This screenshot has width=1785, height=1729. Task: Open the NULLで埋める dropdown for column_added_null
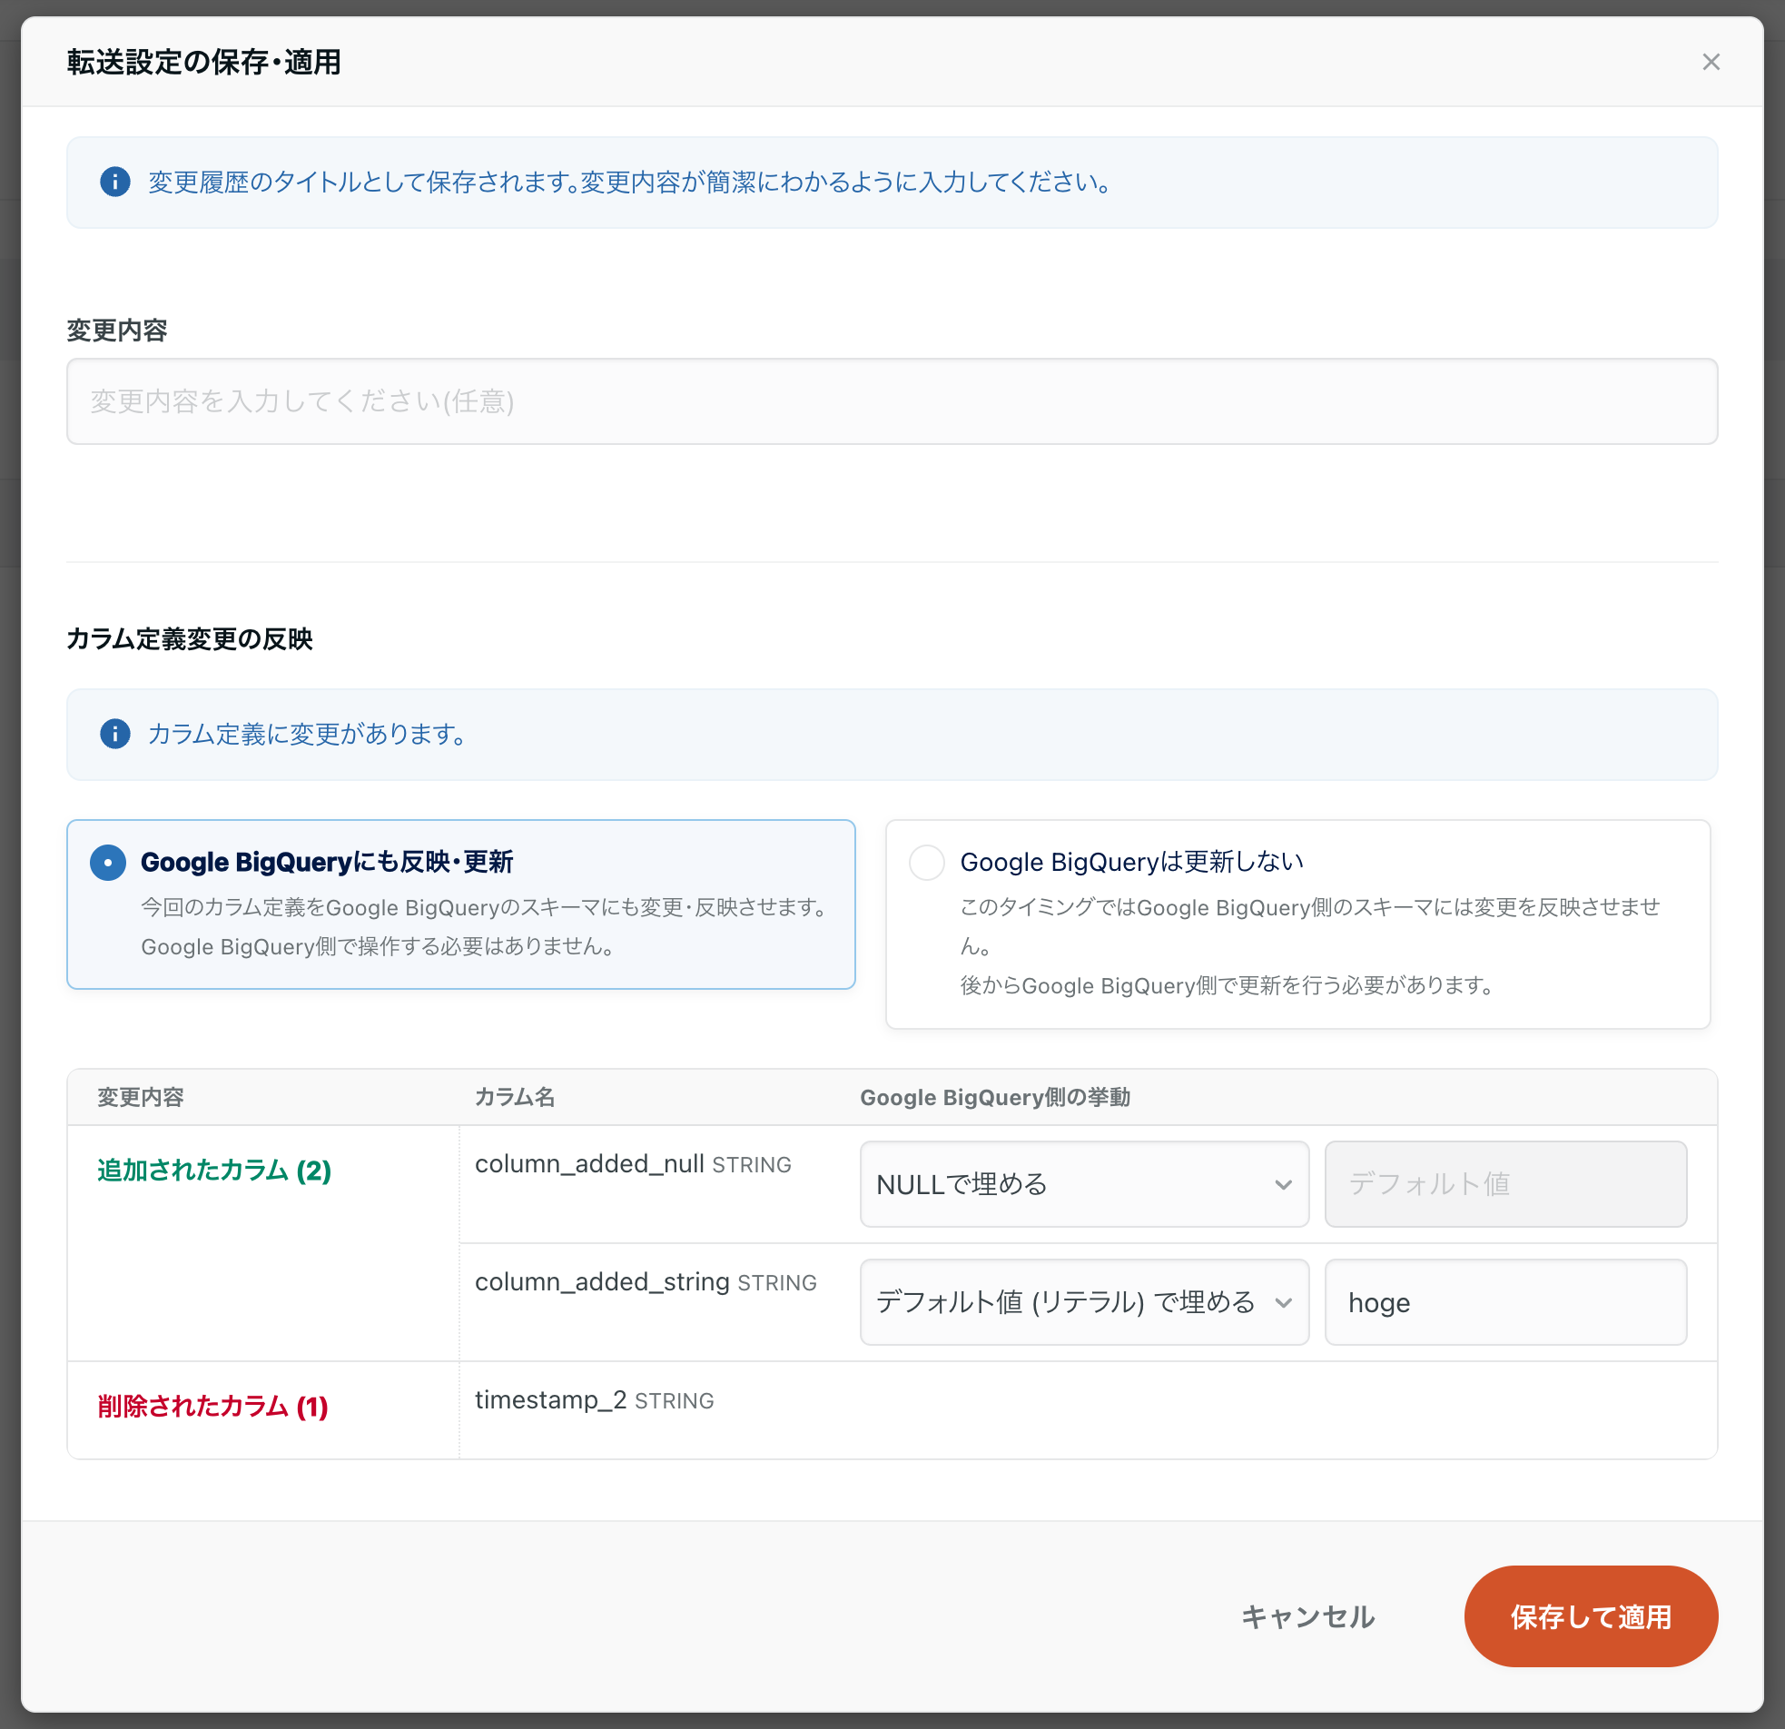click(1084, 1183)
